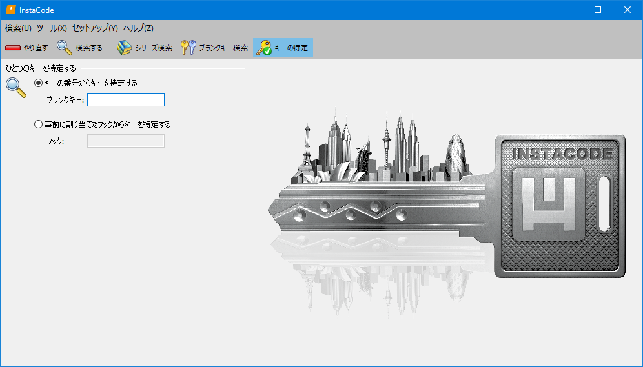Minimize the InstaCode window
This screenshot has width=643, height=367.
[x=568, y=10]
